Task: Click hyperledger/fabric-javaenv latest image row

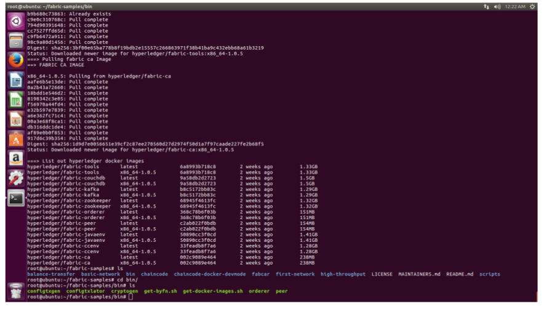Action: (x=172, y=235)
